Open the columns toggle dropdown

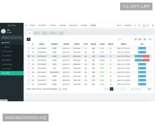point(140,39)
